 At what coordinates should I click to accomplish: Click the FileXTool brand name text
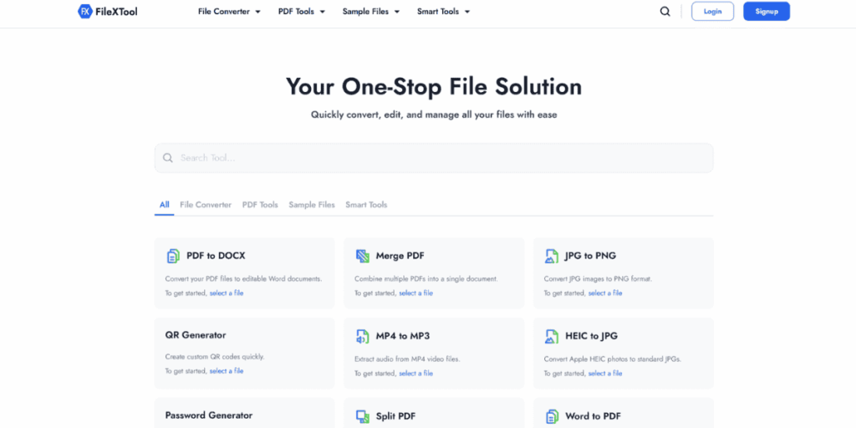click(116, 12)
